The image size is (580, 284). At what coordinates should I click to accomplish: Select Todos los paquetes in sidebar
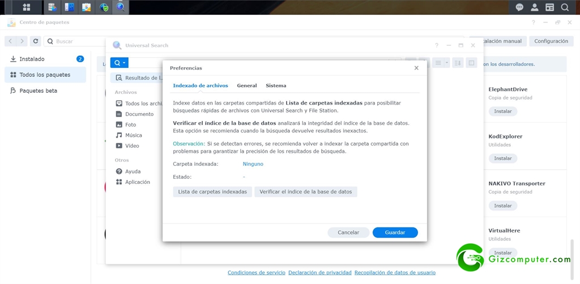click(x=45, y=75)
